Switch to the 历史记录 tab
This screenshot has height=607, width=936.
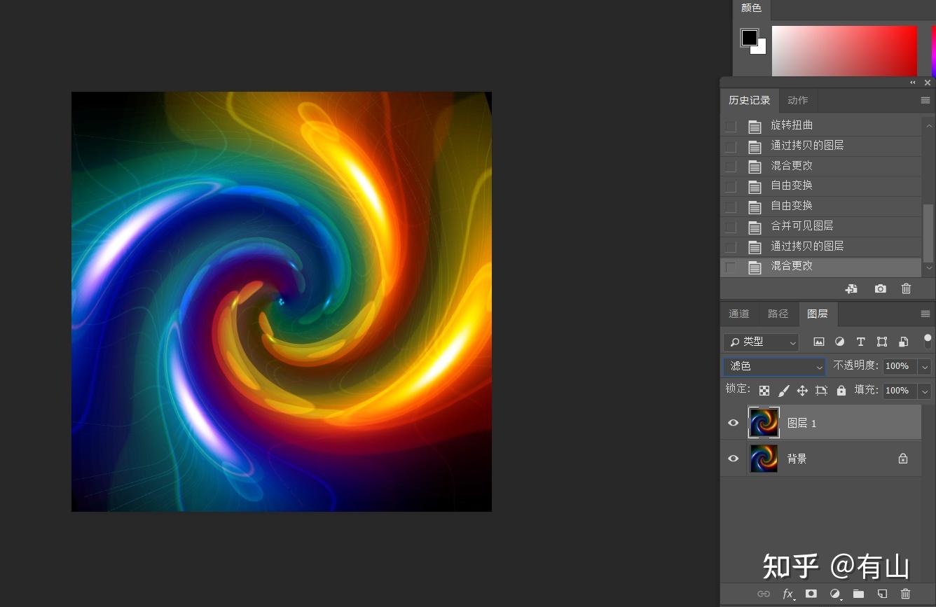[x=750, y=100]
